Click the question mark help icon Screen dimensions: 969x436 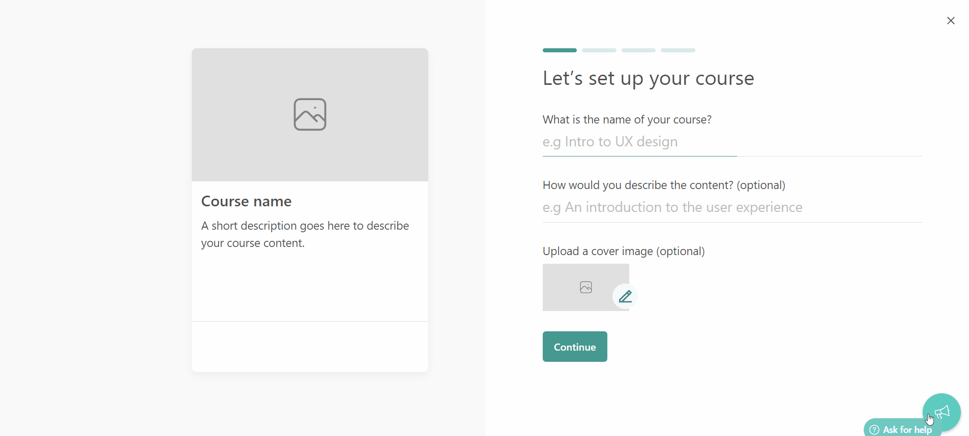pos(874,429)
